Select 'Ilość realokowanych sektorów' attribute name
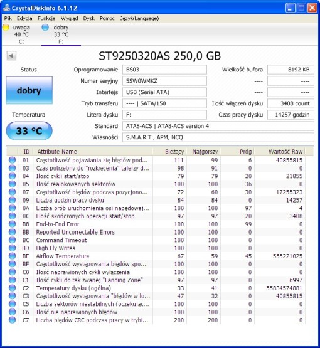This screenshot has width=320, height=348. click(76, 184)
